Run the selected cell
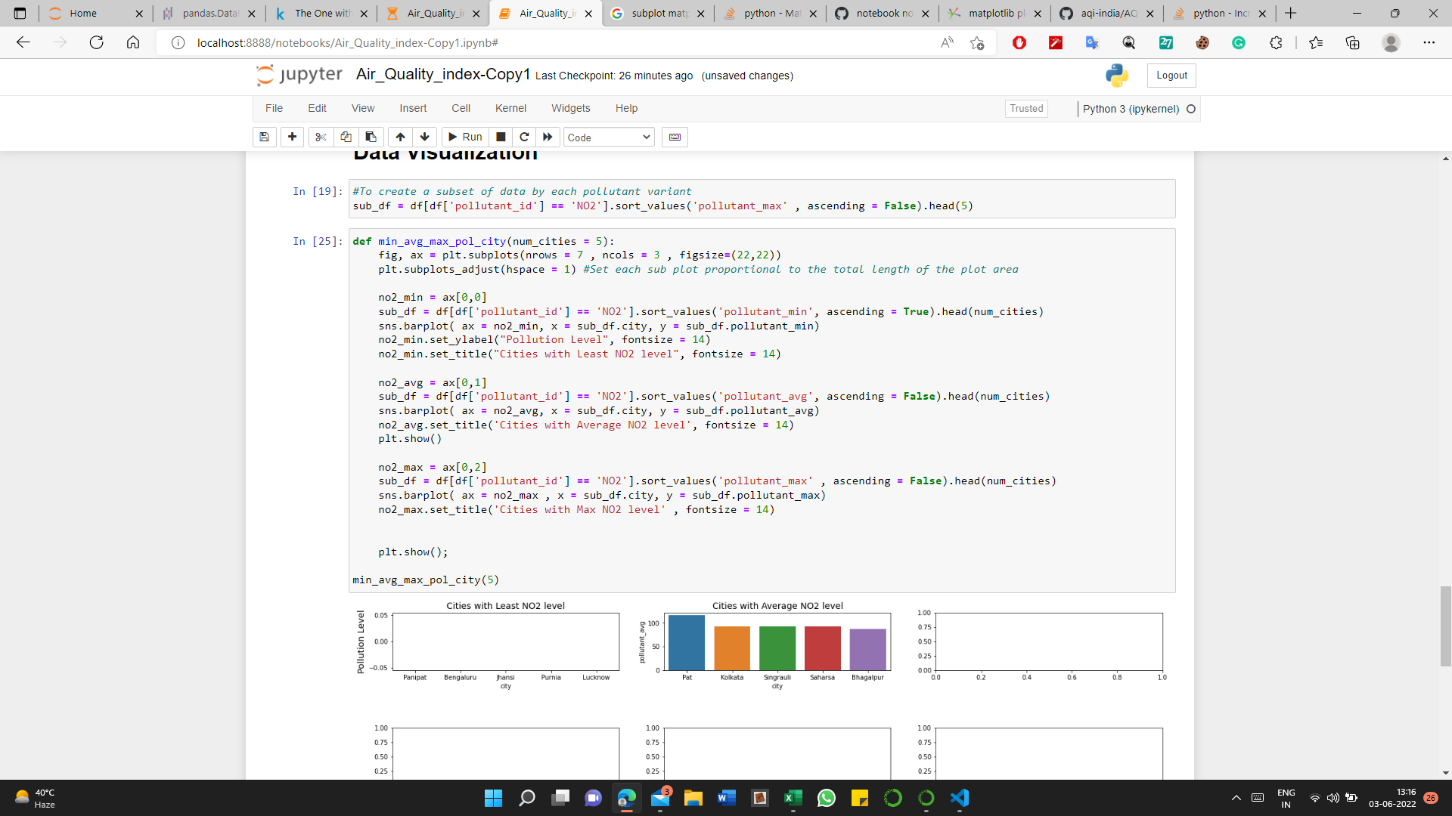The width and height of the screenshot is (1452, 816). pos(465,137)
